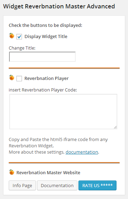Select the Reverbnation Player label text
The height and width of the screenshot is (199, 128).
pyautogui.click(x=46, y=79)
